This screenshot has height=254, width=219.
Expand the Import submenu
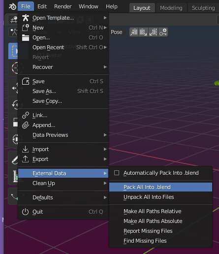coord(63,149)
